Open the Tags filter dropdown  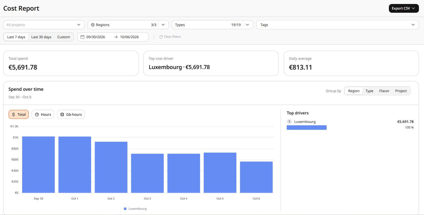[x=338, y=25]
